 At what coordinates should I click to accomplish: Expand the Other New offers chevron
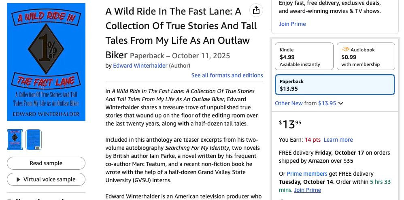coord(341,103)
